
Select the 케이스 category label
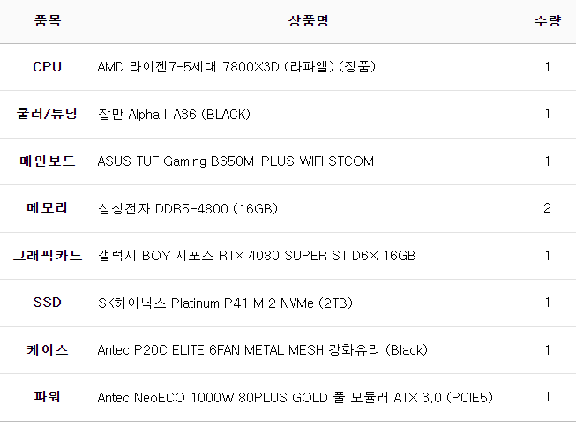coord(48,350)
